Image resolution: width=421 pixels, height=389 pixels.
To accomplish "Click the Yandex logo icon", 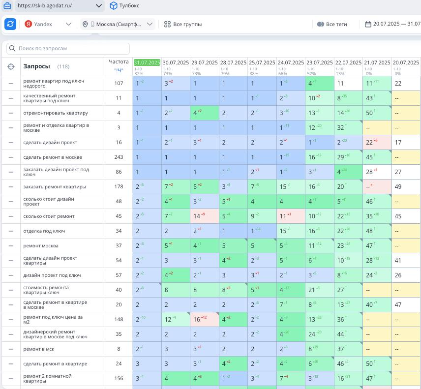I will [x=29, y=24].
